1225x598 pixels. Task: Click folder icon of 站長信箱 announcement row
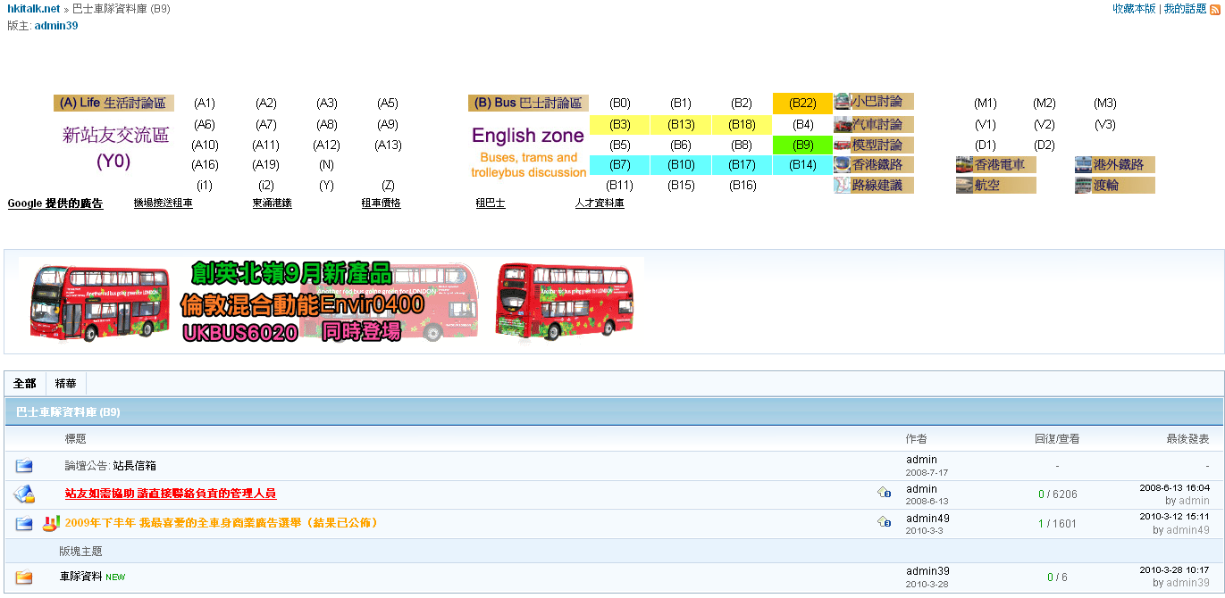click(24, 466)
